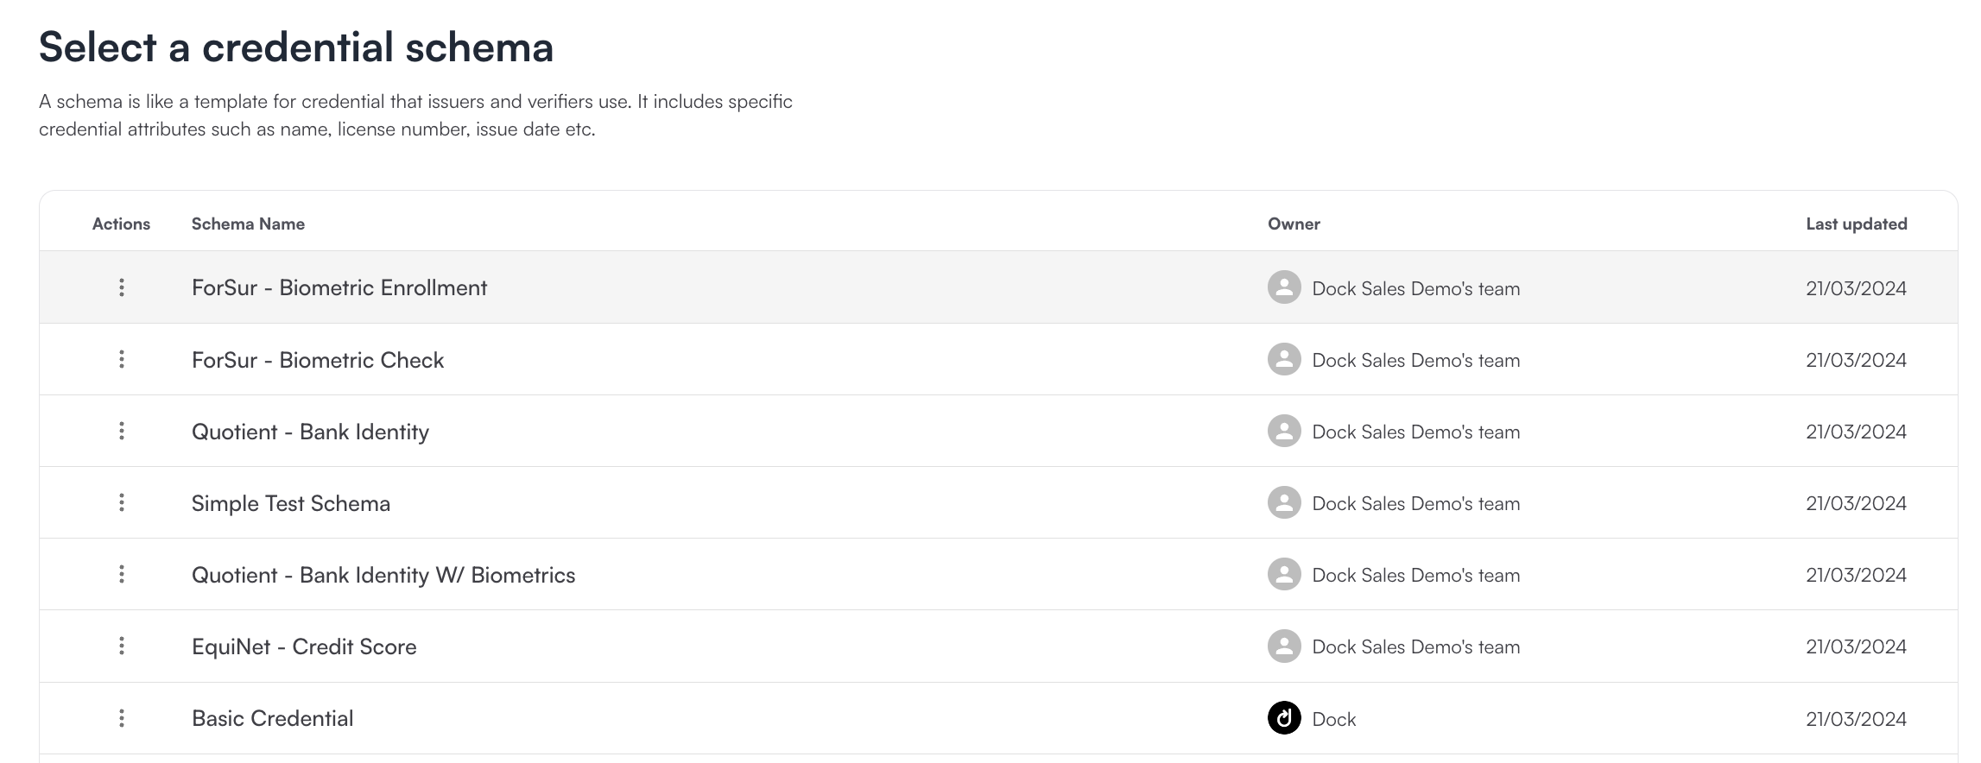Click owner avatar in Simple Test Schema row
This screenshot has width=1981, height=763.
1284,502
